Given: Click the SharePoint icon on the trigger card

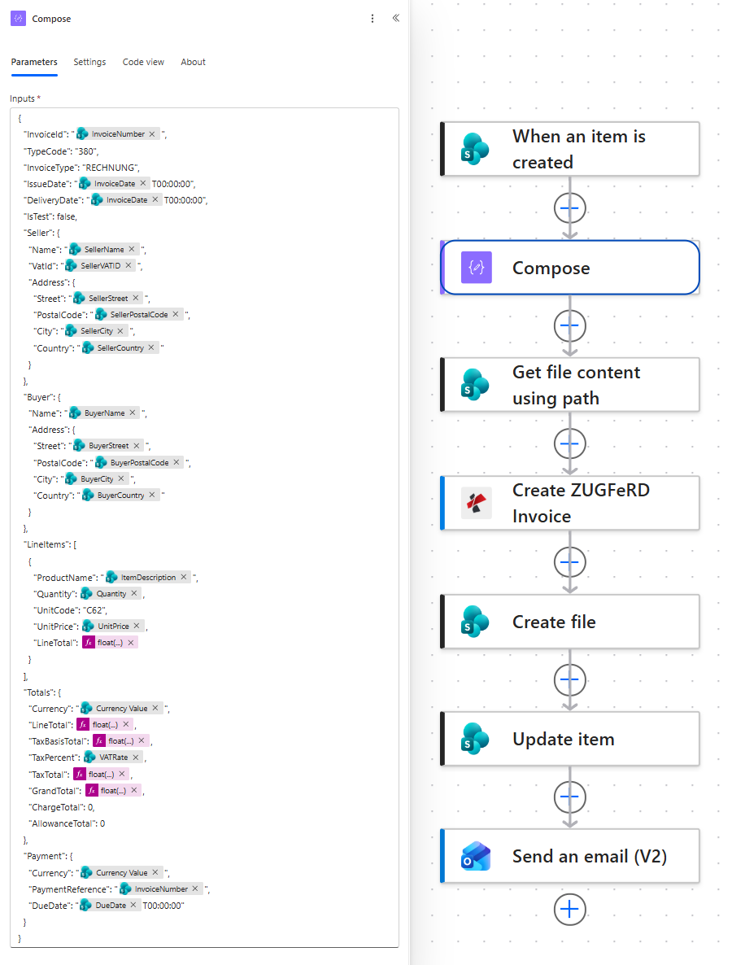Looking at the screenshot, I should tap(476, 149).
